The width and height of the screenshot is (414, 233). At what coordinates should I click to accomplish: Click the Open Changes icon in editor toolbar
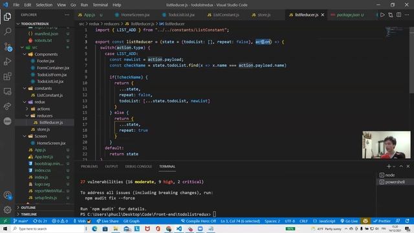click(x=391, y=15)
